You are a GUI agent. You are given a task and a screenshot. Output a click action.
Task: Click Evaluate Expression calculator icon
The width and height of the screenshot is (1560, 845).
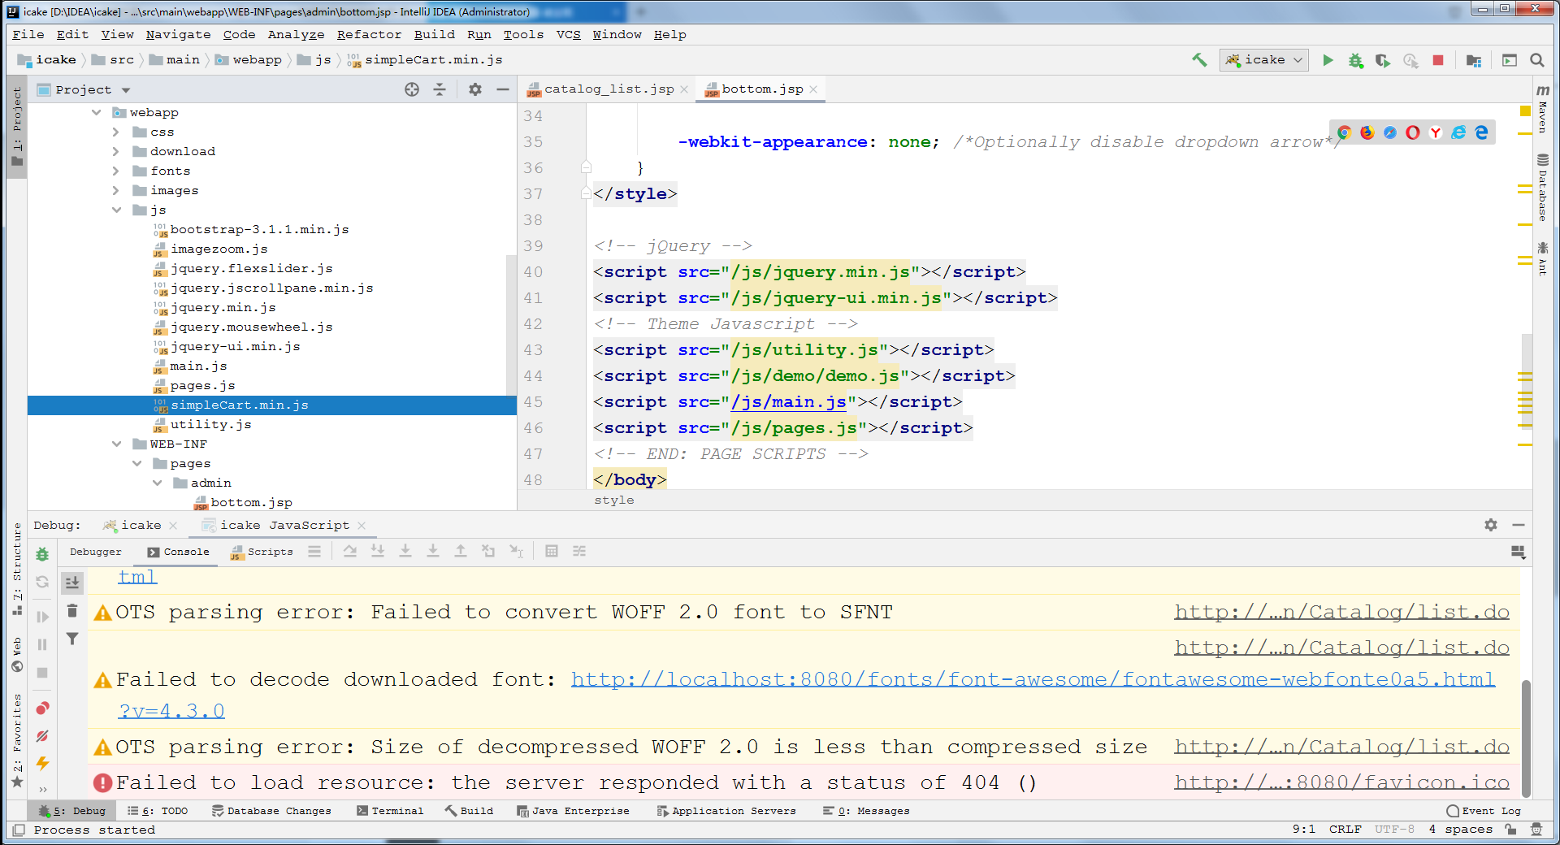552,551
